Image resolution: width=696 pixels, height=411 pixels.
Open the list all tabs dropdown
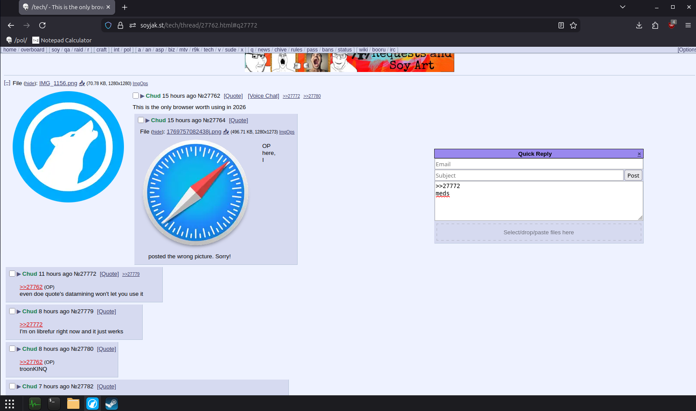point(623,7)
